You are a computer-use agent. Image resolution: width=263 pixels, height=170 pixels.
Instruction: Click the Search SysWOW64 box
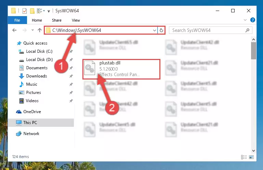pyautogui.click(x=210, y=30)
